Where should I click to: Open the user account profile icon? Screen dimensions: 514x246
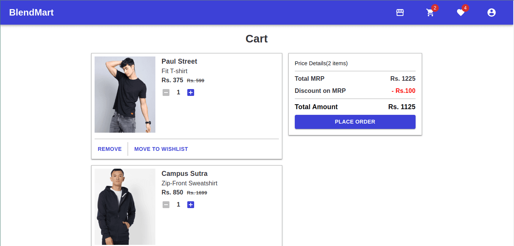coord(491,13)
